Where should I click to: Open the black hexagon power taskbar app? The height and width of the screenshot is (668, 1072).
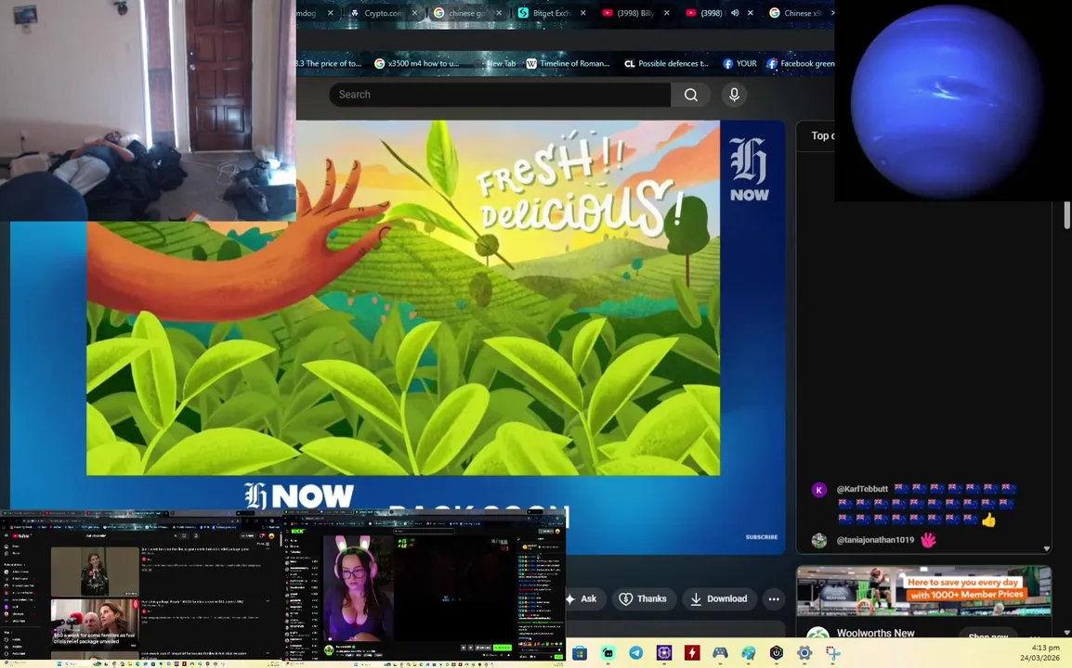click(776, 653)
